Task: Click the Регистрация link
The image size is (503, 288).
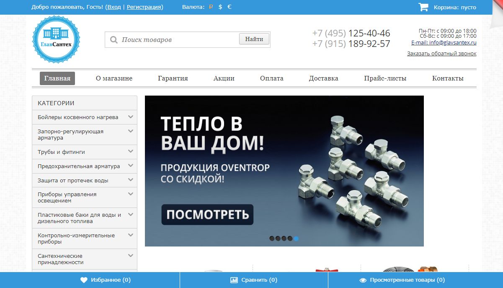Action: [144, 7]
